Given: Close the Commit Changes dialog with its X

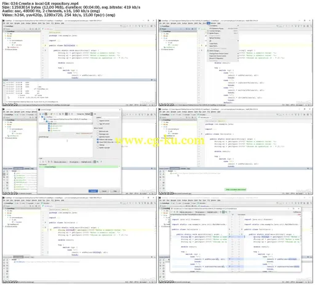Looking at the screenshot, I should tap(120, 110).
